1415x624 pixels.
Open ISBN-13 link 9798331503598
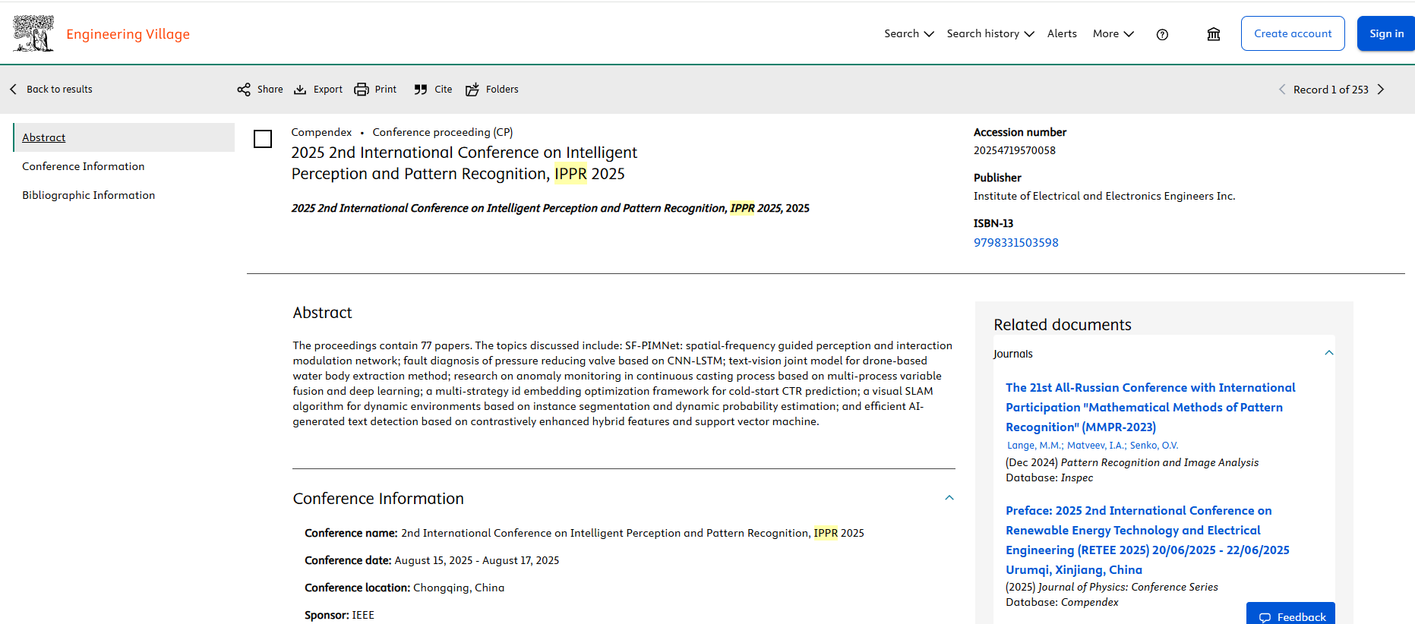coord(1015,243)
